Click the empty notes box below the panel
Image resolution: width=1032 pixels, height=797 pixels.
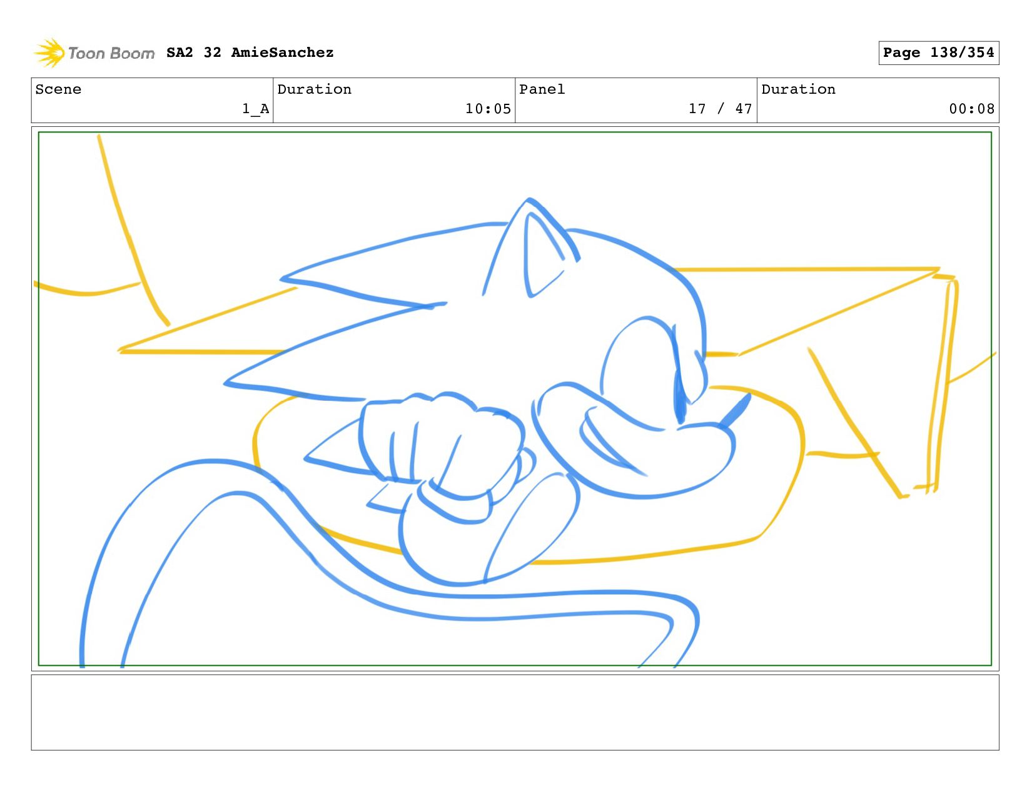pyautogui.click(x=515, y=712)
